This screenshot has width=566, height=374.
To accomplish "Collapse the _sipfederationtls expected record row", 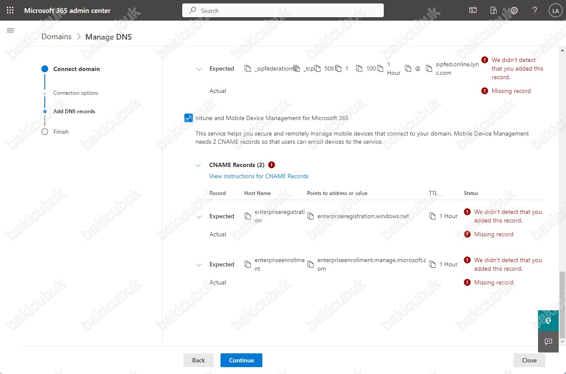I will (199, 69).
